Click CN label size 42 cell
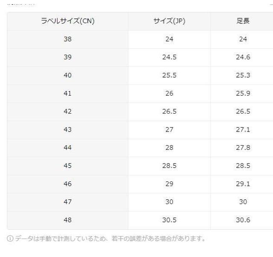 (x=67, y=111)
